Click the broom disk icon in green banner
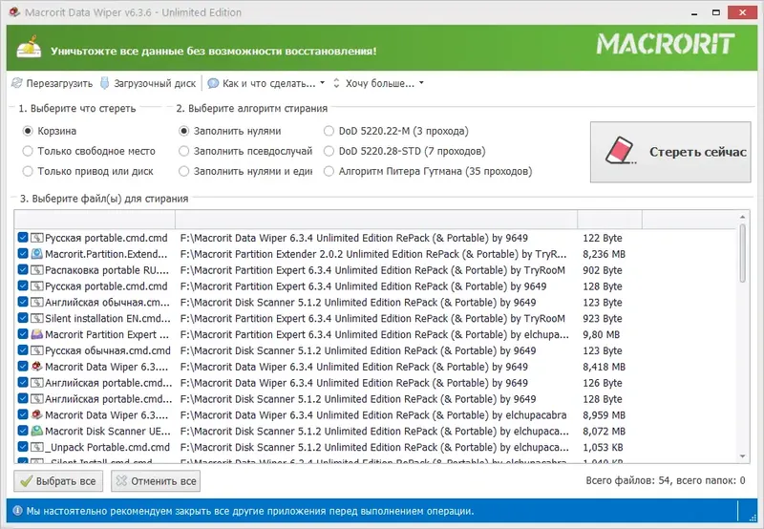The width and height of the screenshot is (764, 529). pos(29,47)
